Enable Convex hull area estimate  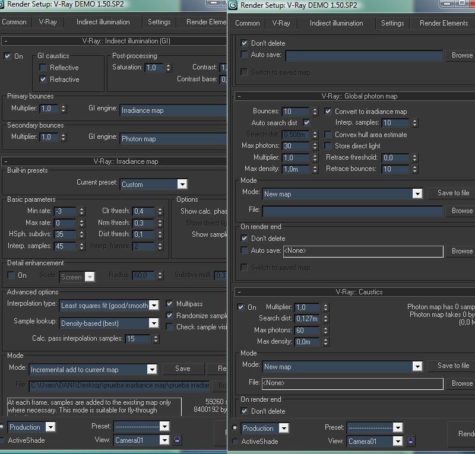[328, 135]
